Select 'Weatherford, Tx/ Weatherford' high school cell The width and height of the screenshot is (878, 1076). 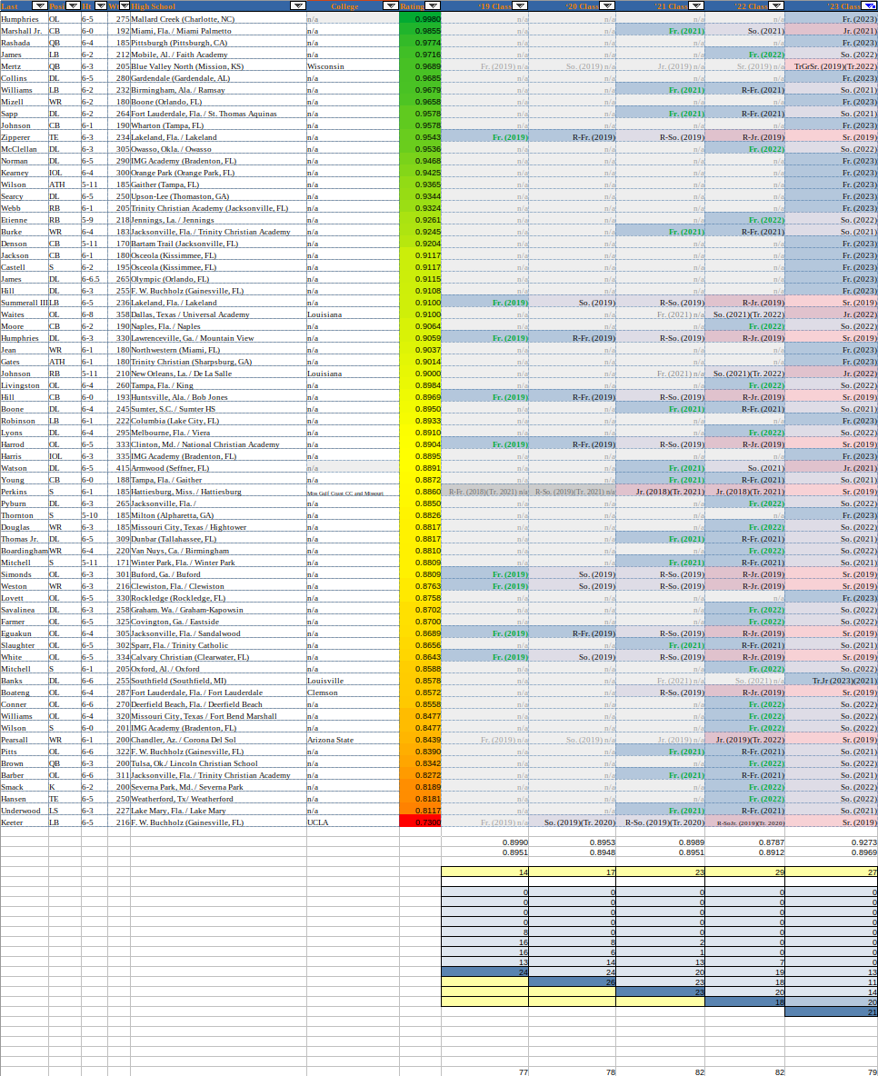pyautogui.click(x=218, y=799)
